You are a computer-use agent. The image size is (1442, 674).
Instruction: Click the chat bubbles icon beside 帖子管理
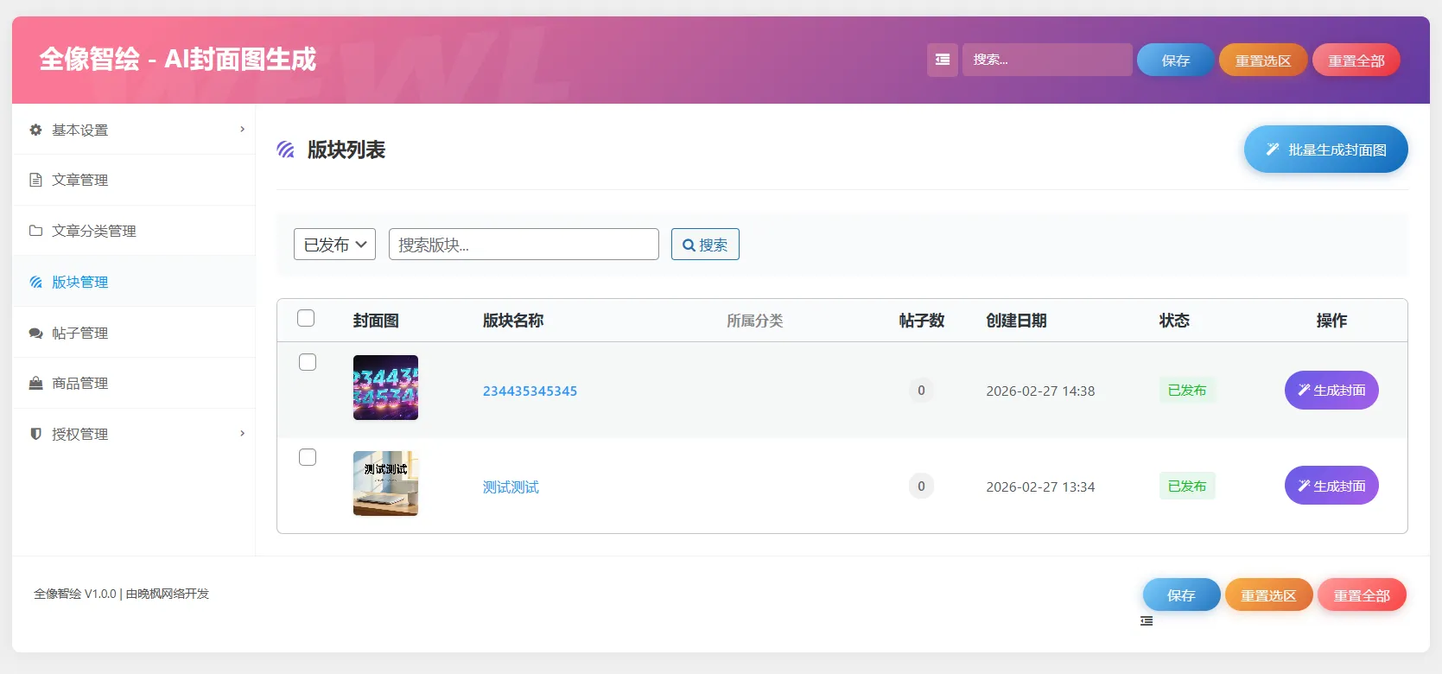click(x=35, y=333)
